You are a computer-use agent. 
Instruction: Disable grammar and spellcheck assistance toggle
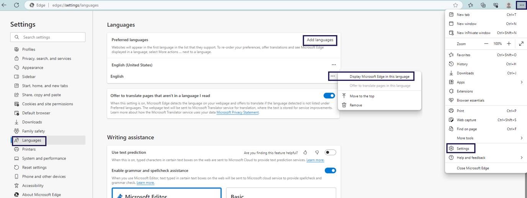tap(330, 171)
